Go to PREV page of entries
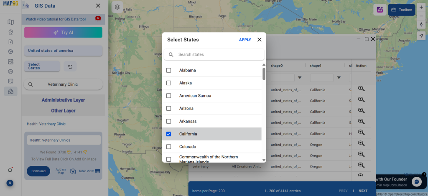This screenshot has width=428, height=196. click(343, 191)
